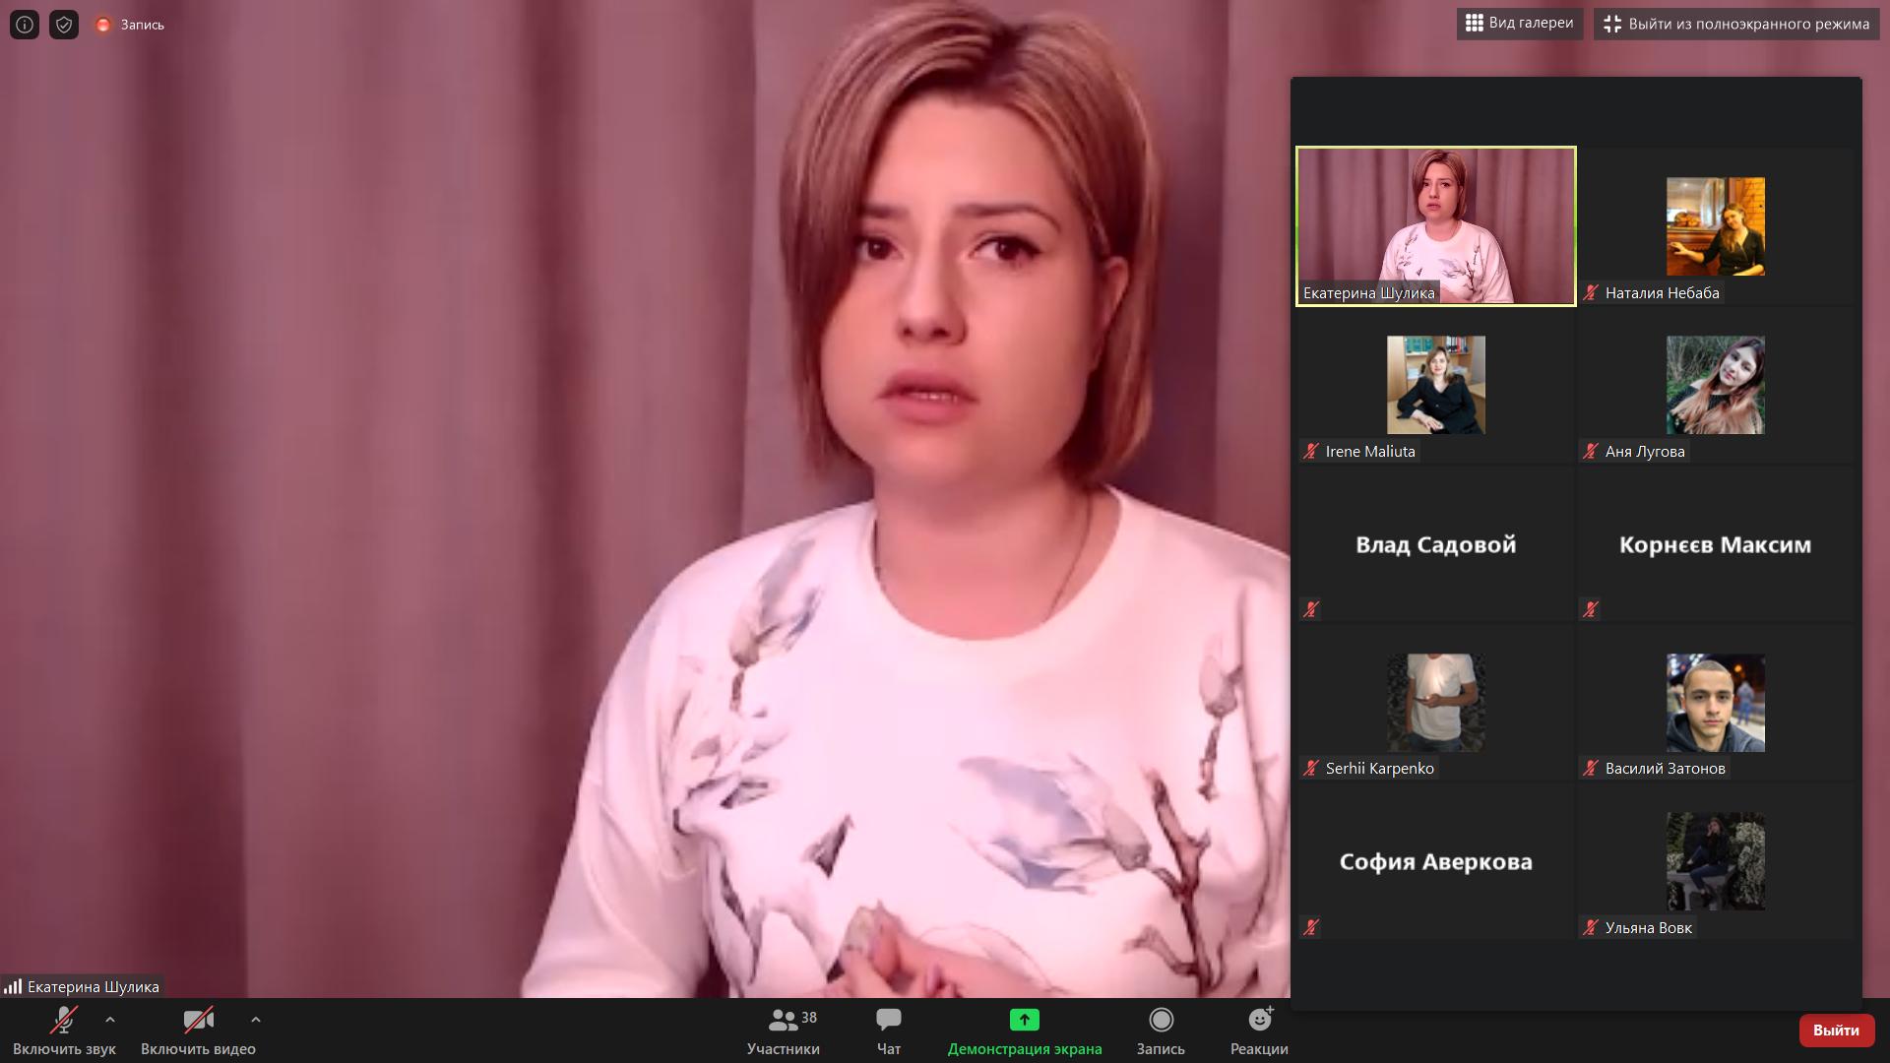
Task: Expand video options arrow
Action: tap(255, 1020)
